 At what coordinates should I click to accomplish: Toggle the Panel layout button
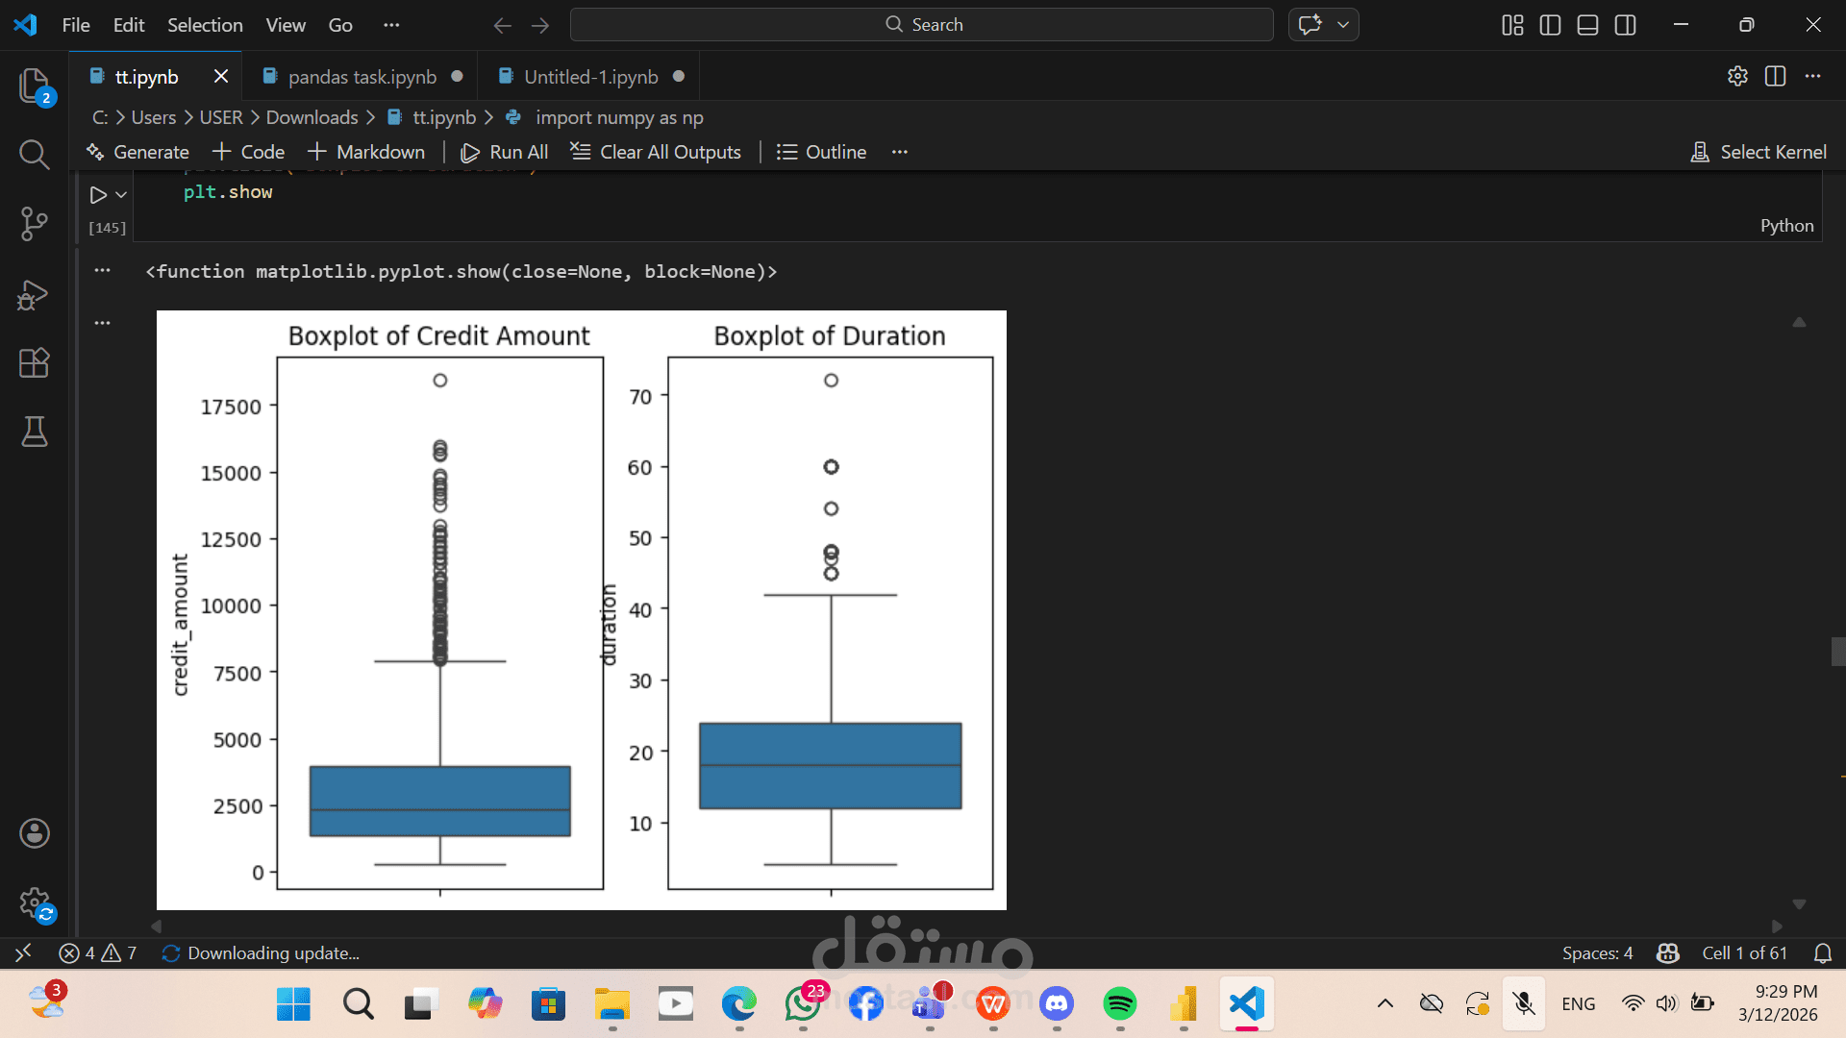pos(1587,25)
